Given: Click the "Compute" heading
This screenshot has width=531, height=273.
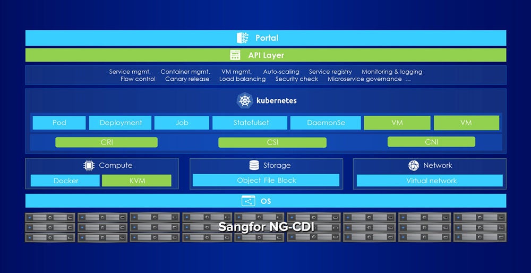Looking at the screenshot, I should pos(115,165).
